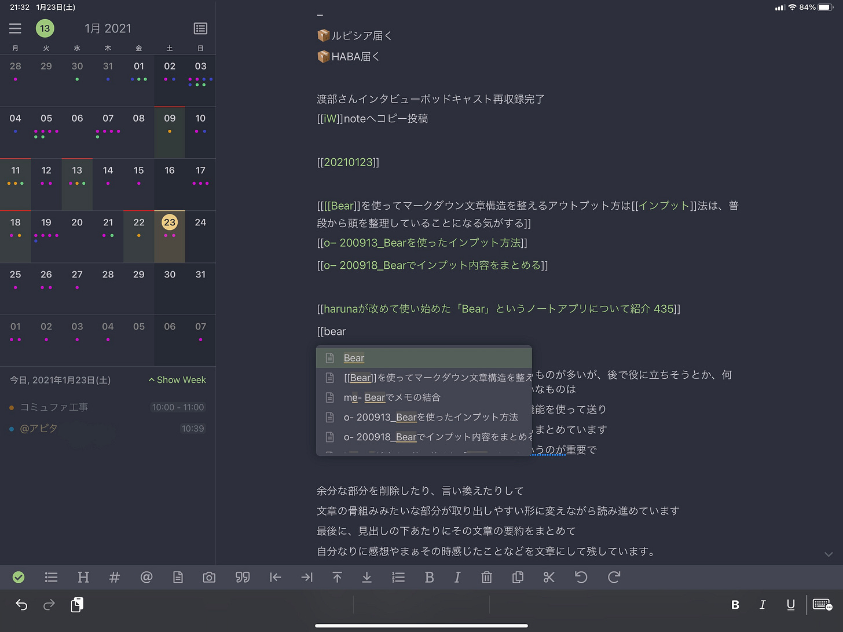Insert a numbered list from toolbar

398,577
